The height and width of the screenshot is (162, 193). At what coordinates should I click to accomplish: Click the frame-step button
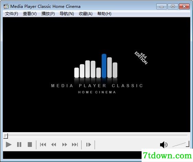[88, 144]
